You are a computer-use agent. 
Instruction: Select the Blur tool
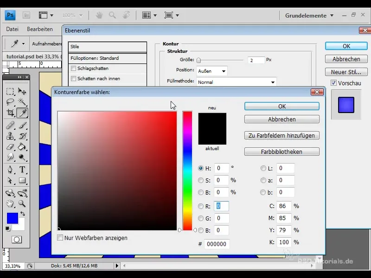[10, 157]
